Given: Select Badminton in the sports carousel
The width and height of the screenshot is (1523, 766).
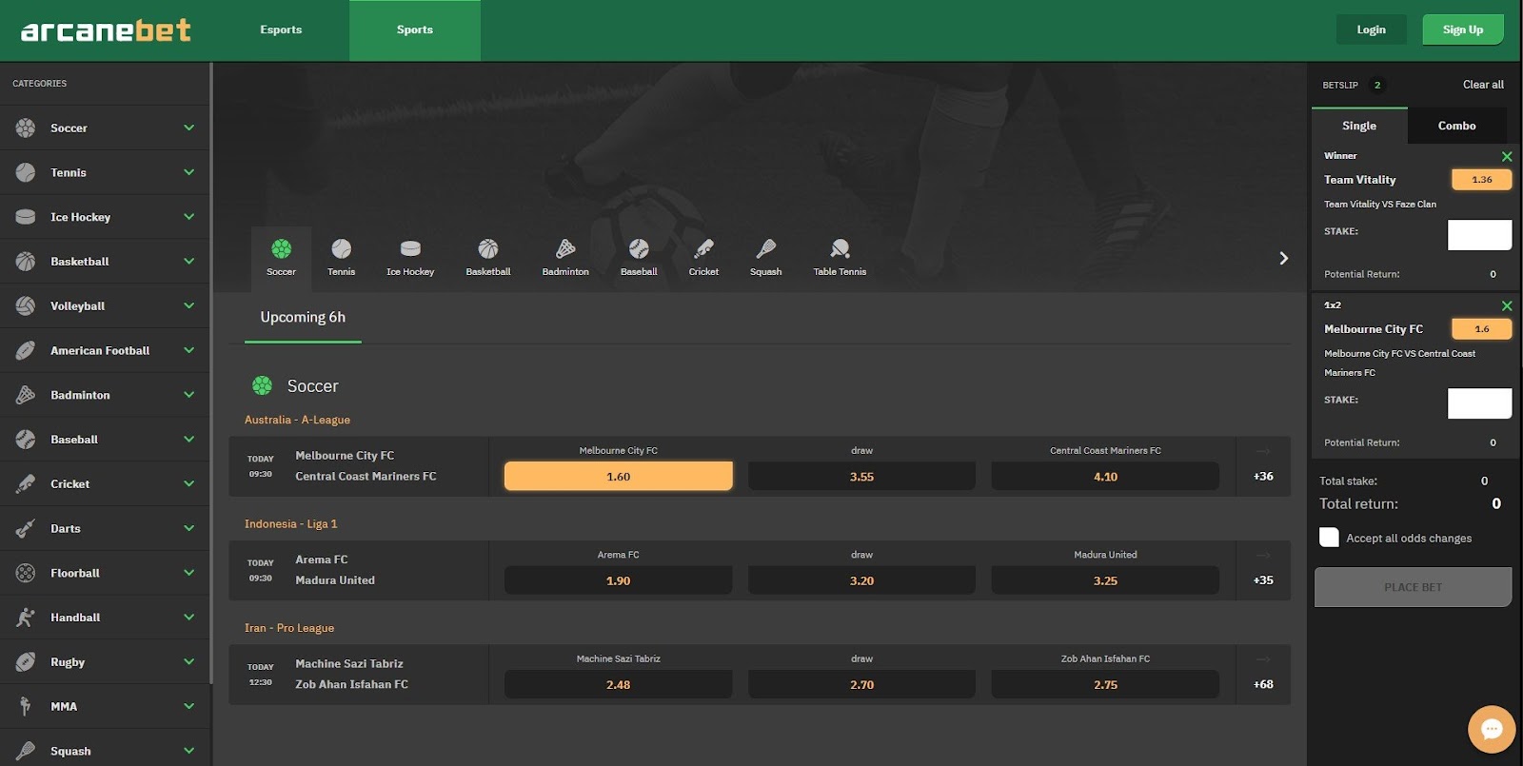Looking at the screenshot, I should tap(565, 258).
